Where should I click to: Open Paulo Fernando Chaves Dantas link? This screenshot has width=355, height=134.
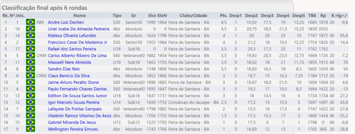click(77, 89)
